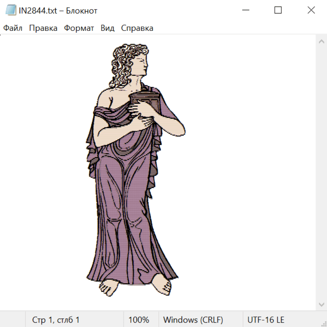Close the IN2844.txt Notepad window
Viewport: 327px width, 327px height.
pos(311,11)
